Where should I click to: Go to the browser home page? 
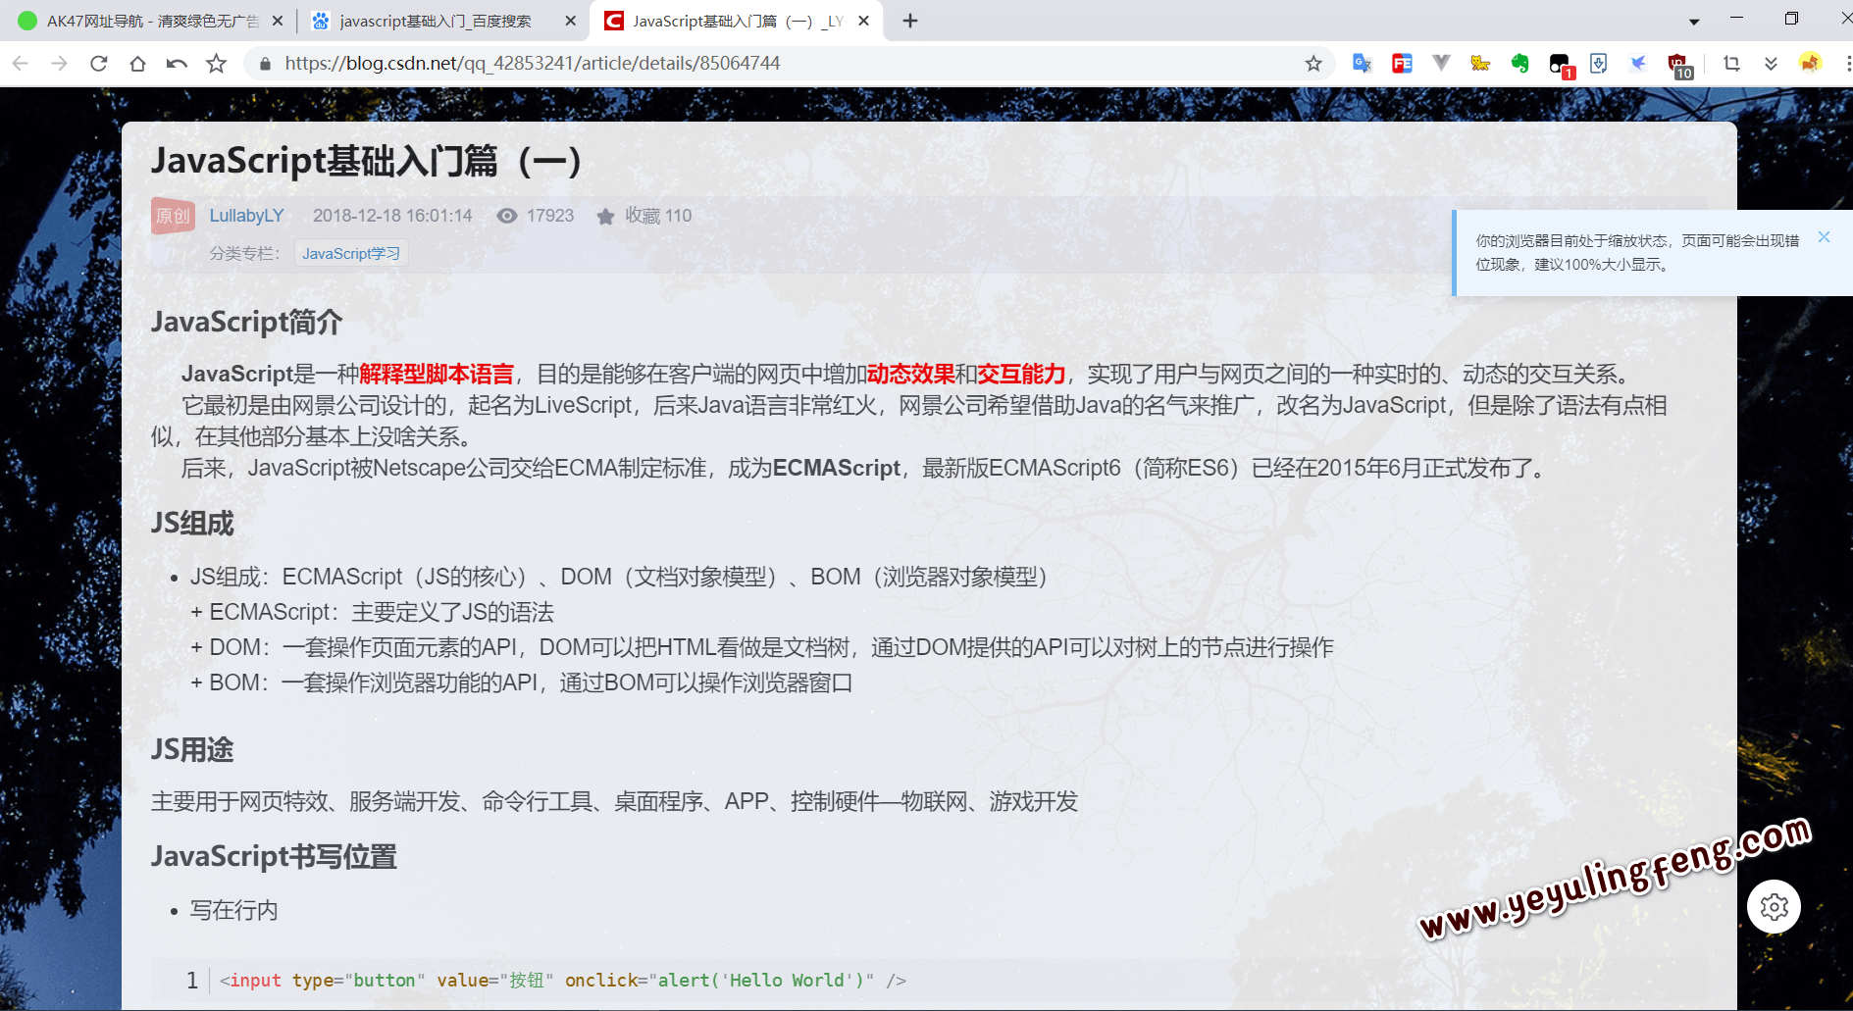(x=138, y=64)
